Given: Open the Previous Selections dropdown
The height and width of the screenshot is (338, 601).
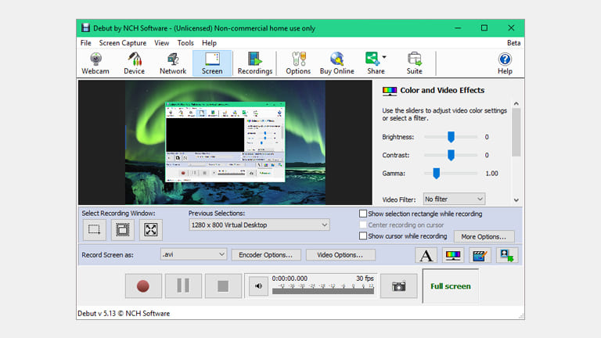Looking at the screenshot, I should (259, 225).
